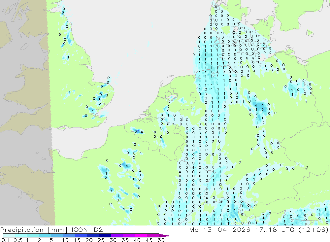Pick the 5–10 mm legend color swatch
The height and width of the screenshot is (242, 330).
pos(57,235)
